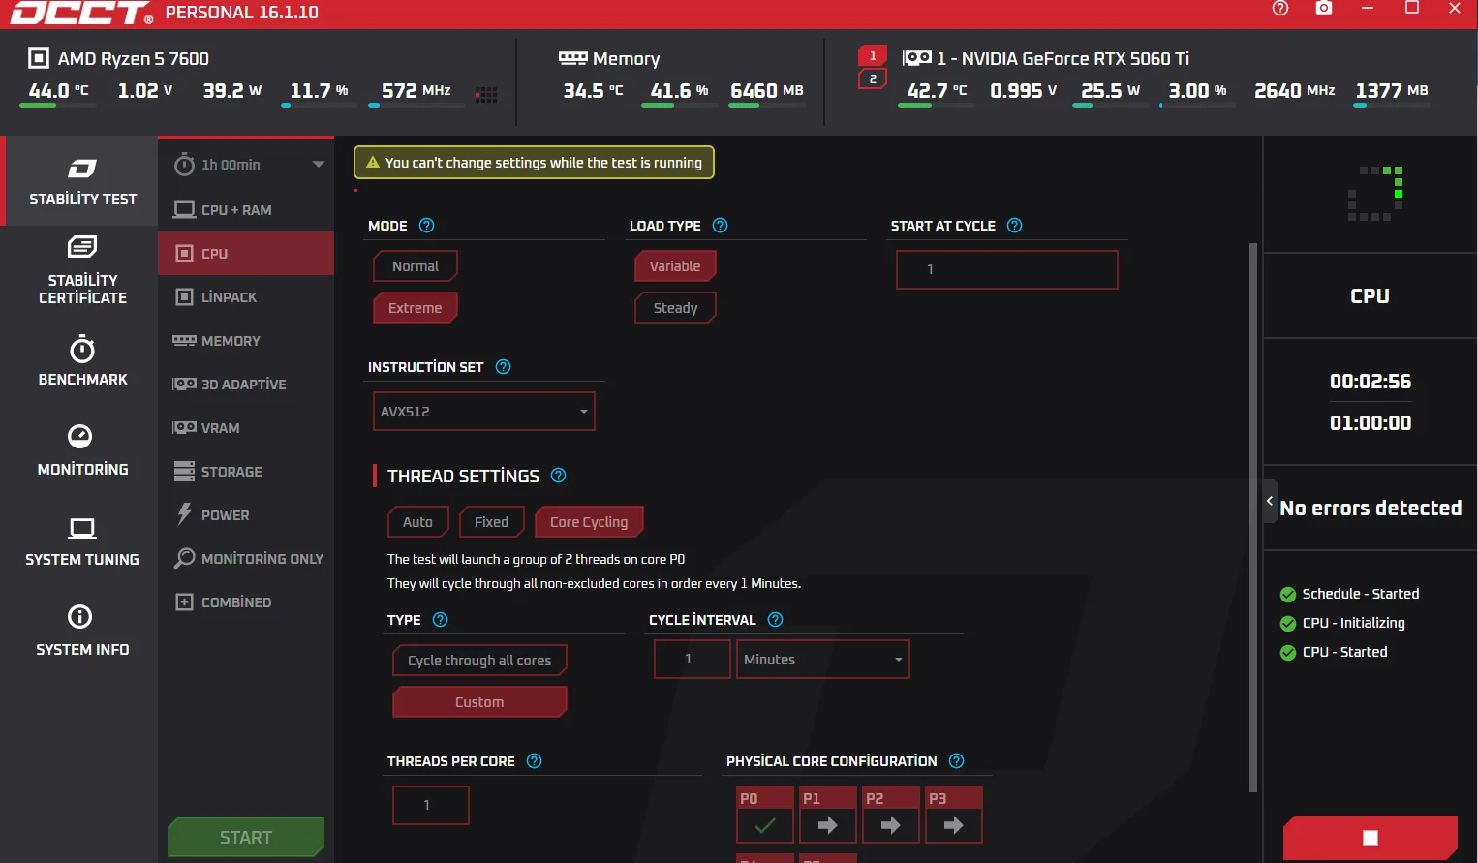Go to the Benchmark section

point(82,360)
